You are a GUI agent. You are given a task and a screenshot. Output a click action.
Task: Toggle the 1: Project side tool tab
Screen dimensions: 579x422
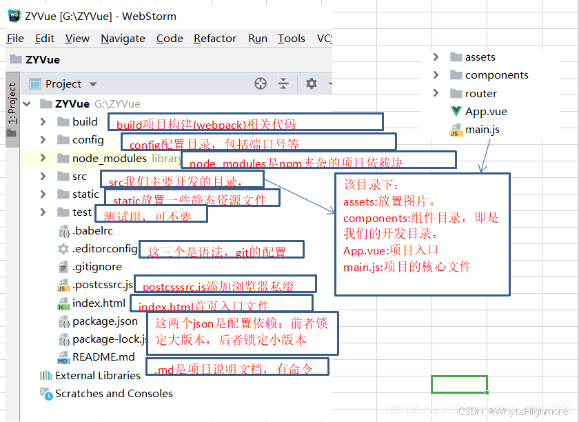click(12, 110)
